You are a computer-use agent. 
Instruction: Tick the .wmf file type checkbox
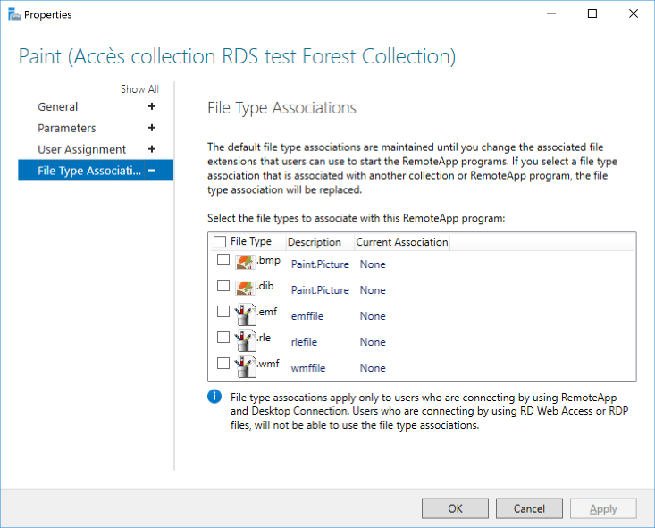223,363
